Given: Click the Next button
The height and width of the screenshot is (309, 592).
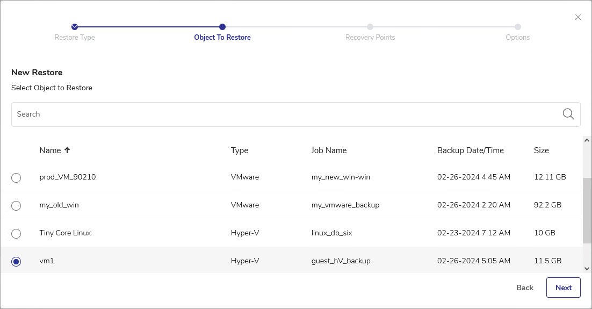Looking at the screenshot, I should point(563,288).
